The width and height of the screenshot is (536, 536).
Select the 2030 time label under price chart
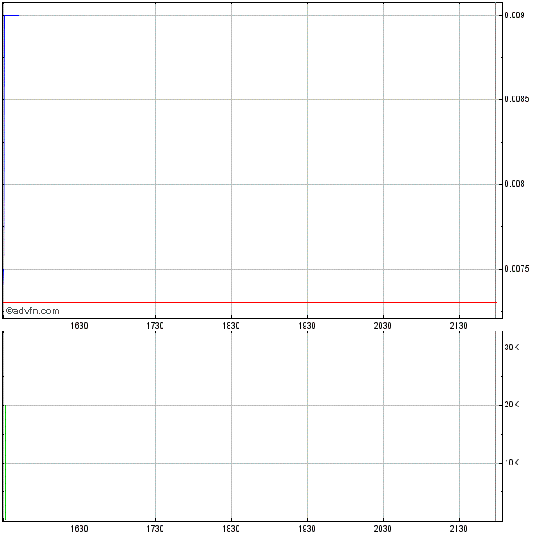click(382, 326)
